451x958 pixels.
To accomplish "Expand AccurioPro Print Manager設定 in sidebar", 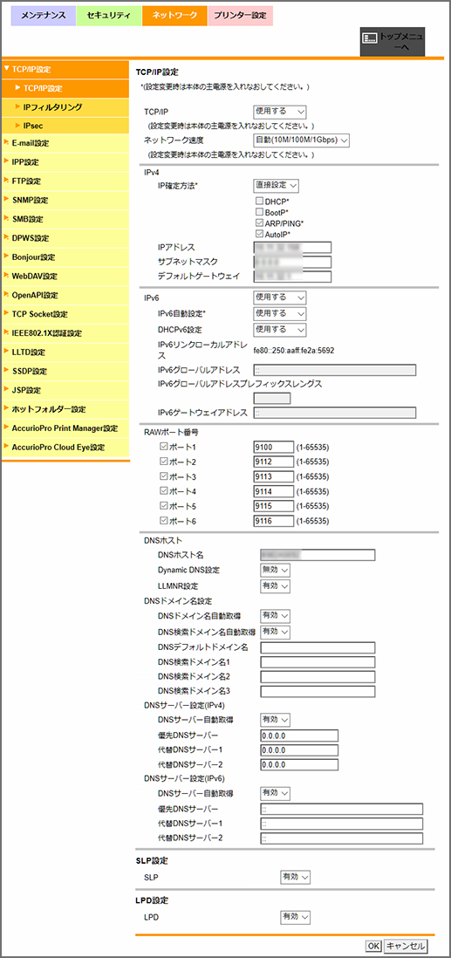I will pos(65,428).
